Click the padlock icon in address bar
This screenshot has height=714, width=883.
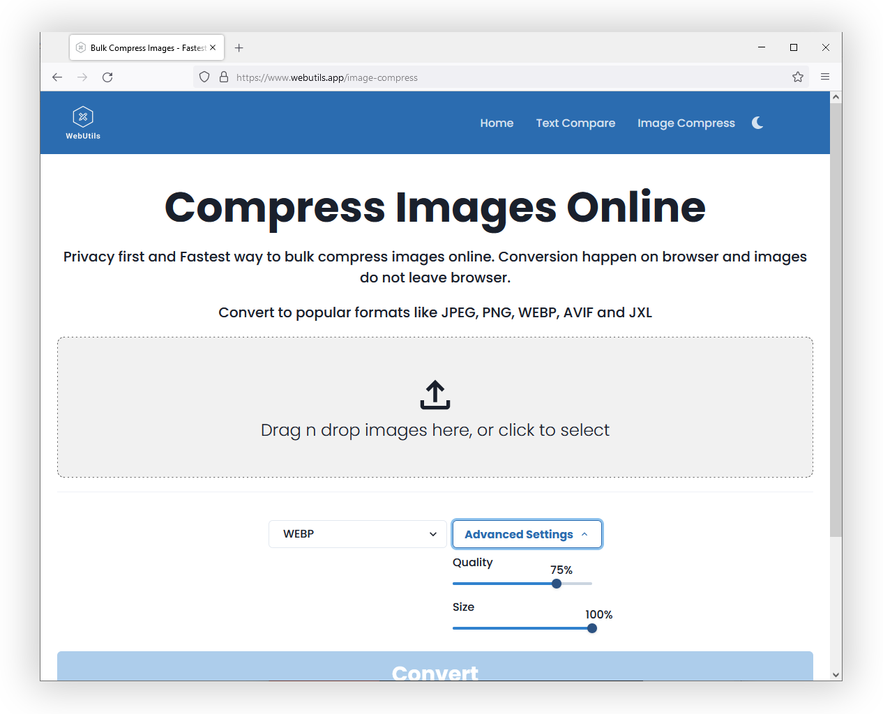(223, 77)
